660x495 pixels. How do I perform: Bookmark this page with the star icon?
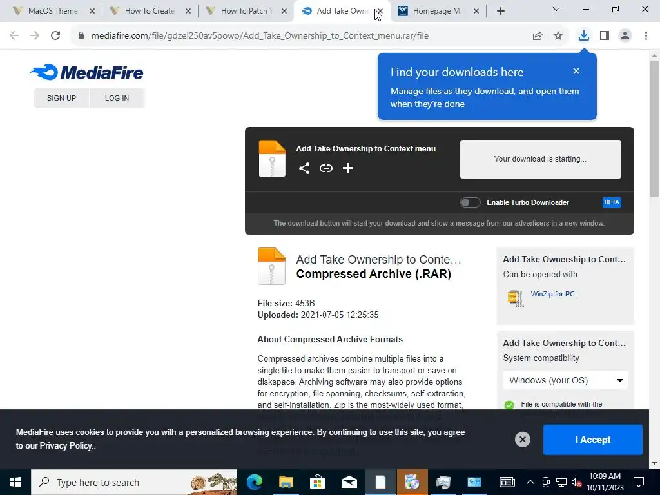pos(558,35)
